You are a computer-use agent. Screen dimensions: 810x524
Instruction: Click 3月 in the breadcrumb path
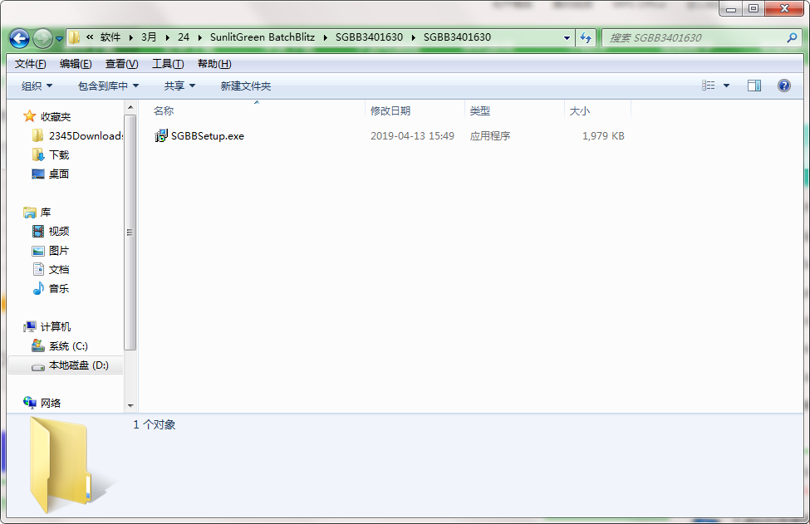149,37
